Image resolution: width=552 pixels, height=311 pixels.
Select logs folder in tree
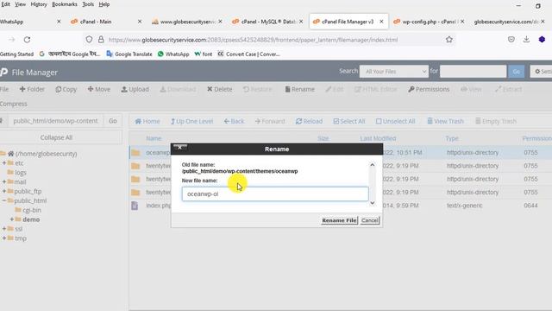21,173
